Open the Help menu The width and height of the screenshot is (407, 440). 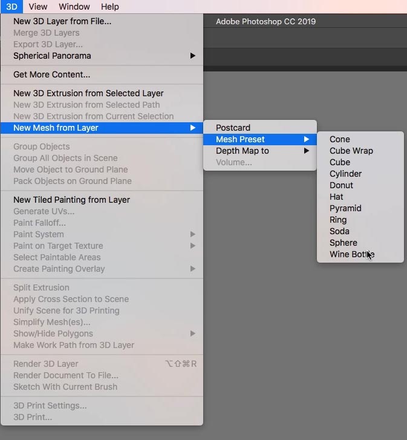pyautogui.click(x=110, y=7)
